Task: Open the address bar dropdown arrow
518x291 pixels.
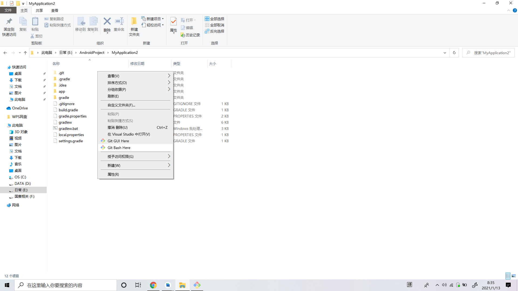Action: (x=445, y=53)
